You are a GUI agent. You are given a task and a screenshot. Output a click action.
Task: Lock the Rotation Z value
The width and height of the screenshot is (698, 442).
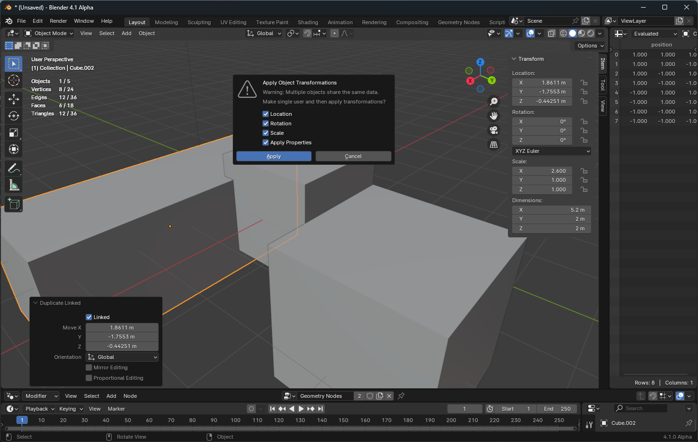click(584, 140)
